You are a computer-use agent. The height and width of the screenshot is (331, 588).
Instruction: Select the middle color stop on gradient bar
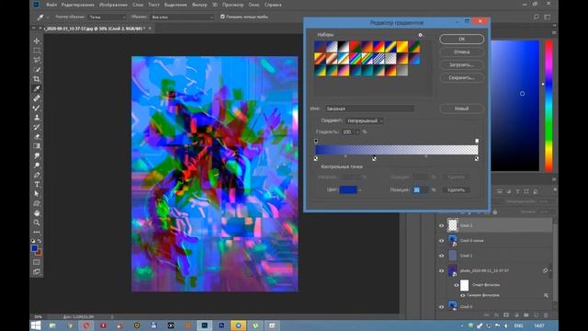(x=374, y=158)
